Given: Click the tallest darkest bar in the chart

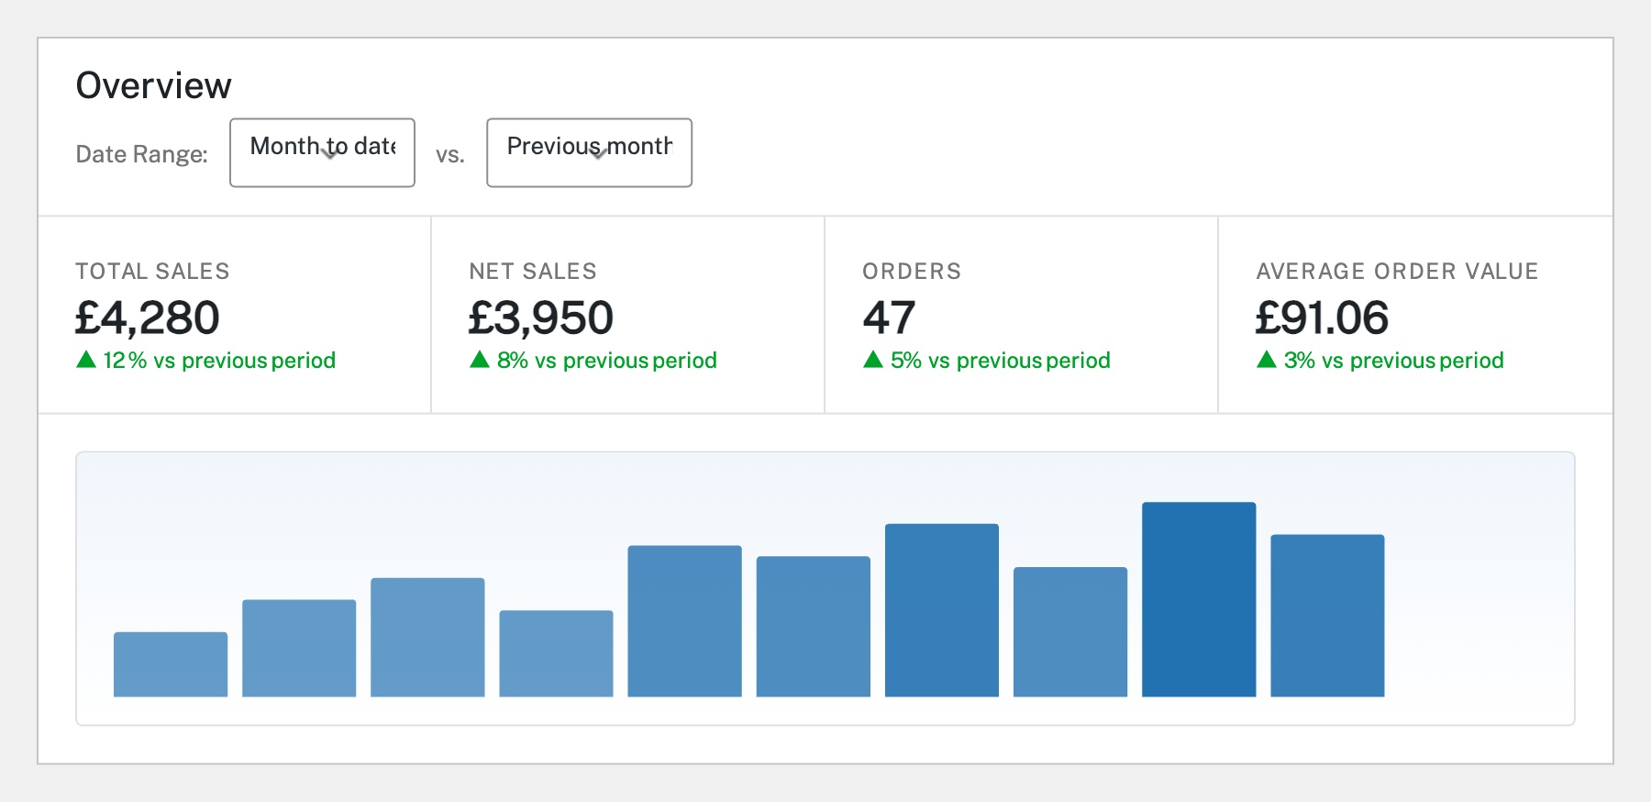Looking at the screenshot, I should 1199,599.
